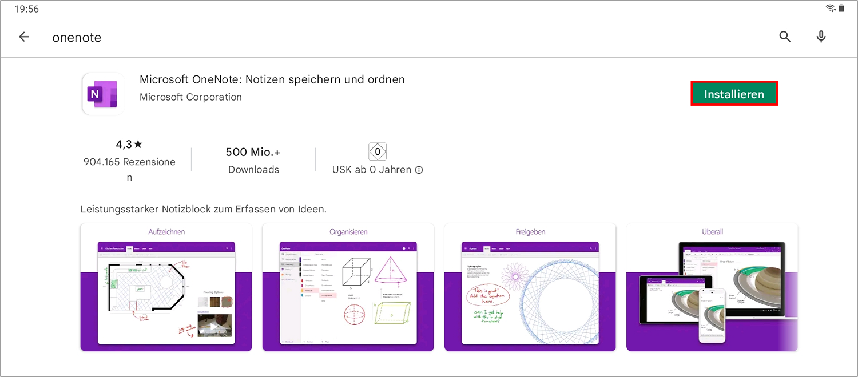View the Überall screenshot
The width and height of the screenshot is (858, 377).
712,287
